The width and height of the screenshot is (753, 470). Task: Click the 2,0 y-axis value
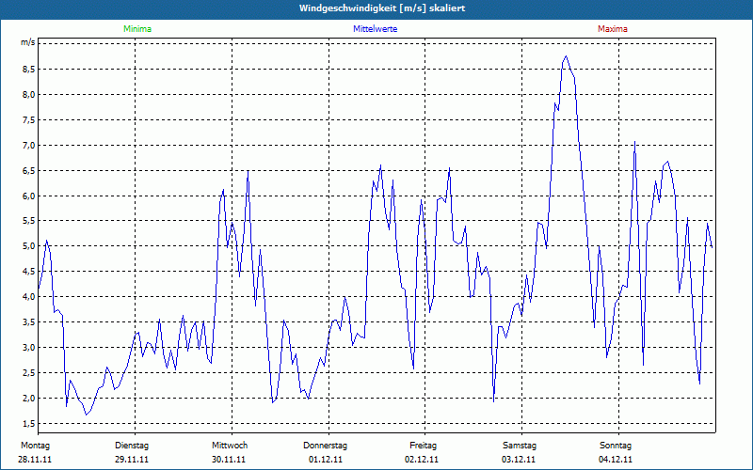tap(29, 399)
